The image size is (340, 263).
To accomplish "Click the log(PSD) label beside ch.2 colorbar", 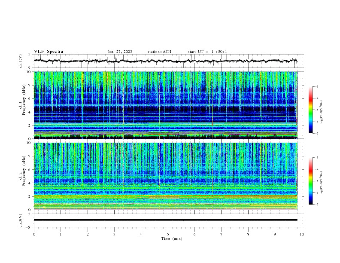I will coord(321,183).
